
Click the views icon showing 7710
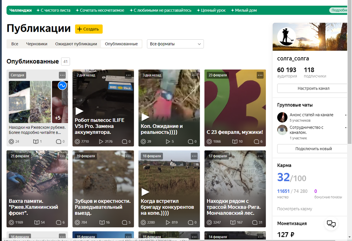click(x=77, y=141)
